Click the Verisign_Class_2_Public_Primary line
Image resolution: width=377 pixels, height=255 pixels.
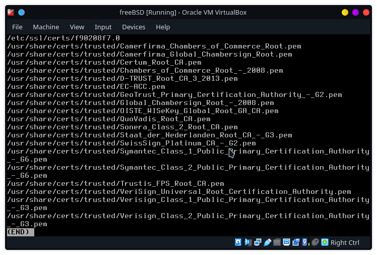click(x=188, y=220)
